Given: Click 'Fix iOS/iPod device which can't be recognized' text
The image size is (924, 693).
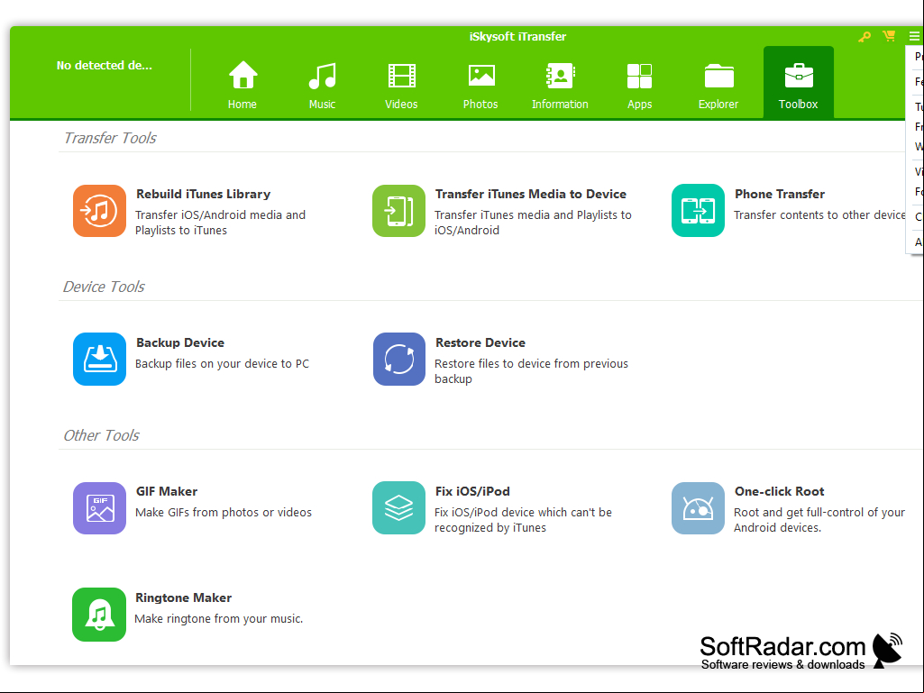Looking at the screenshot, I should tap(523, 520).
